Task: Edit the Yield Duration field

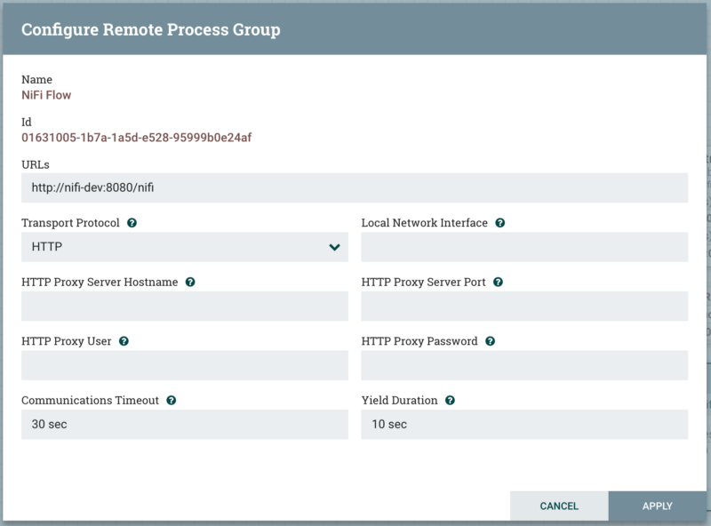Action: click(524, 425)
